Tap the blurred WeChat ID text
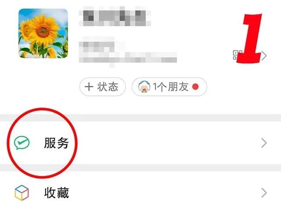The image size is (281, 213). (x=128, y=52)
